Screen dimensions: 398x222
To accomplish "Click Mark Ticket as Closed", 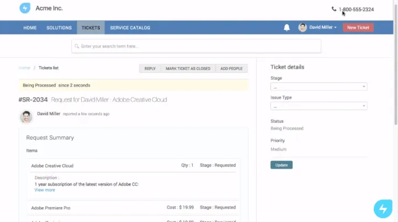I will point(188,69).
